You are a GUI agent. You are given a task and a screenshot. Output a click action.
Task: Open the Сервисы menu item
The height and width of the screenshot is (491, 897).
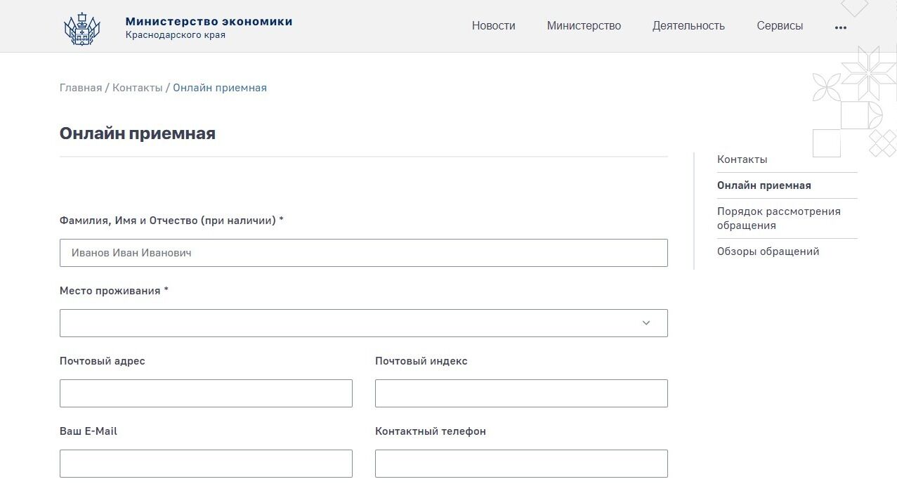(x=780, y=26)
